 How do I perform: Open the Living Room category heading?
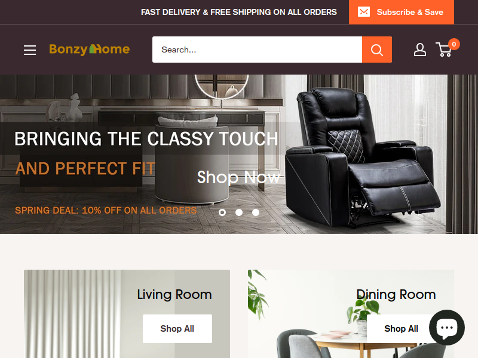(x=174, y=294)
